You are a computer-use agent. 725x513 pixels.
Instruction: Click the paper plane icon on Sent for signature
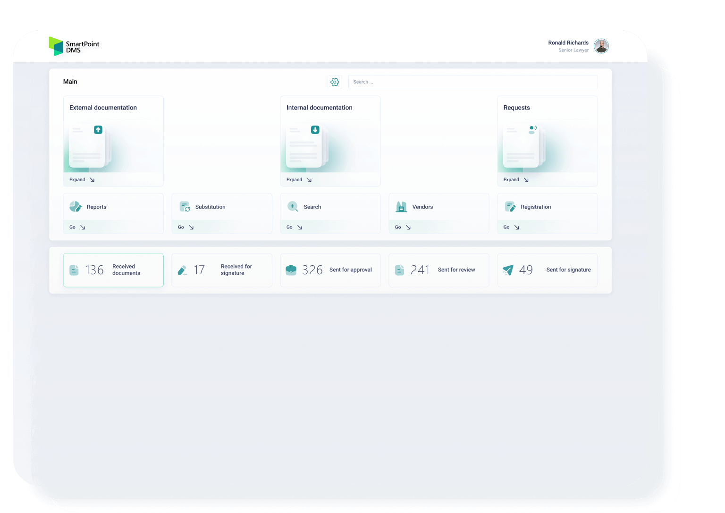click(x=508, y=269)
